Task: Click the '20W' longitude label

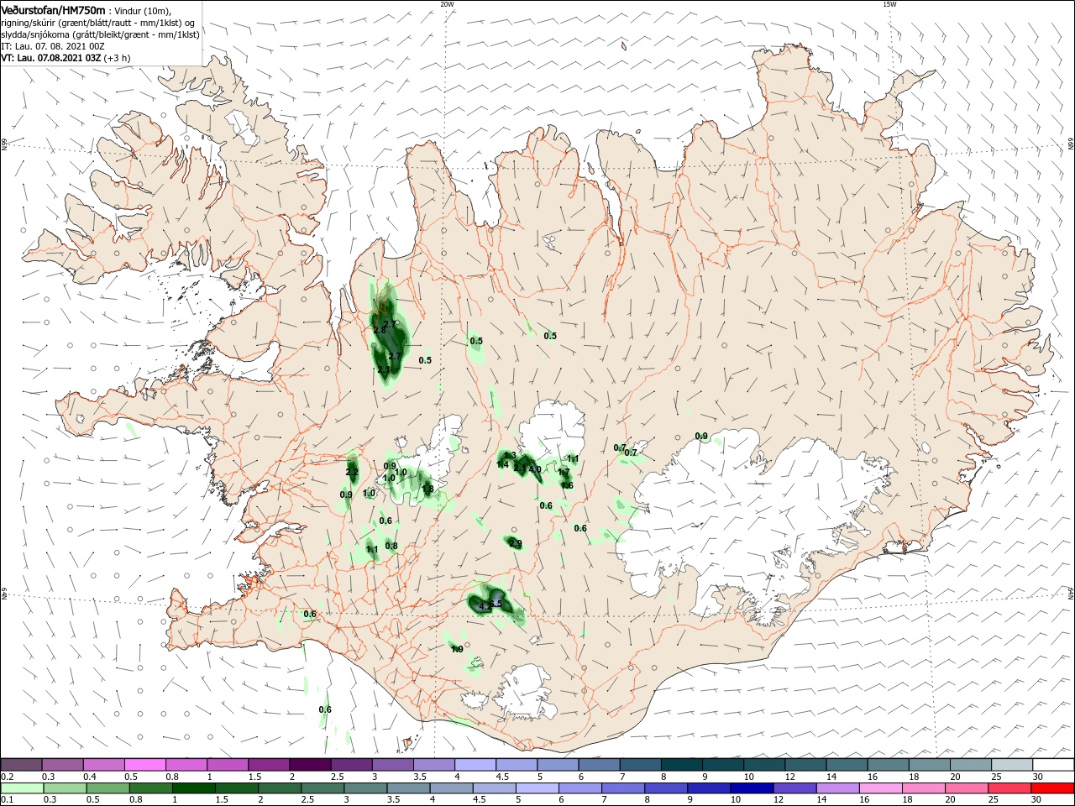Action: [447, 4]
